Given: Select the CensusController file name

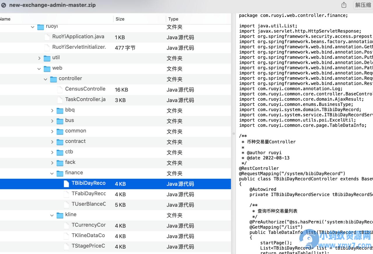Looking at the screenshot, I should pos(85,89).
